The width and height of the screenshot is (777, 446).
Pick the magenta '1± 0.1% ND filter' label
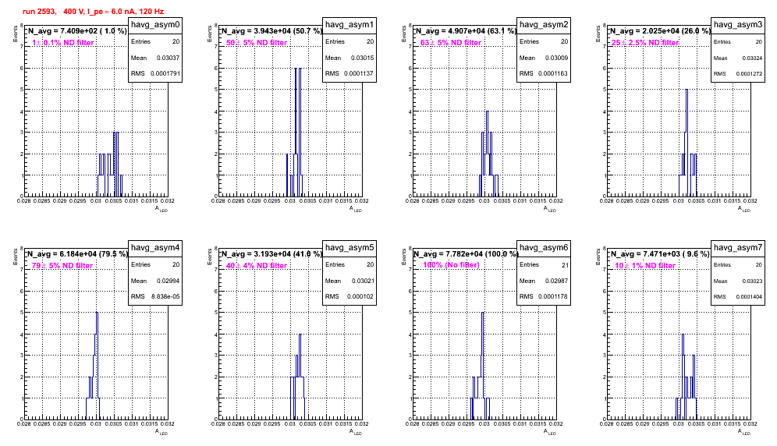coord(63,43)
